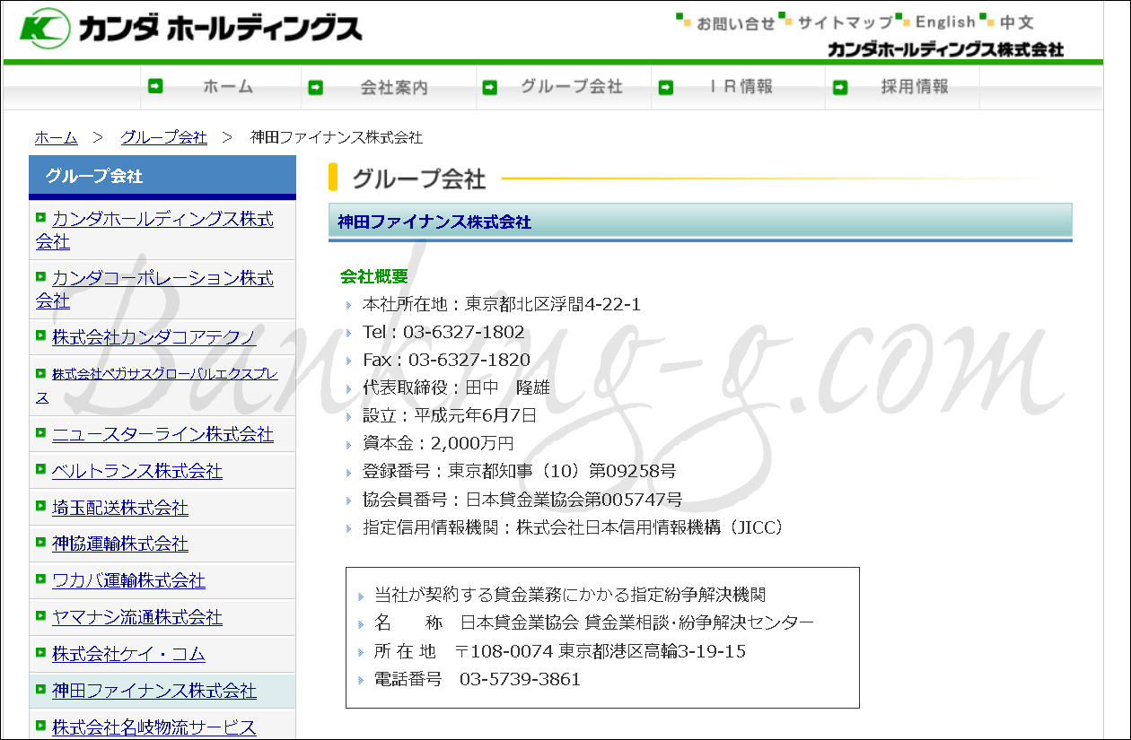
Task: Open 株式会社ケイ・コム sidebar link
Action: coord(128,654)
